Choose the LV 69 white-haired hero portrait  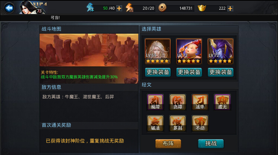158,51
